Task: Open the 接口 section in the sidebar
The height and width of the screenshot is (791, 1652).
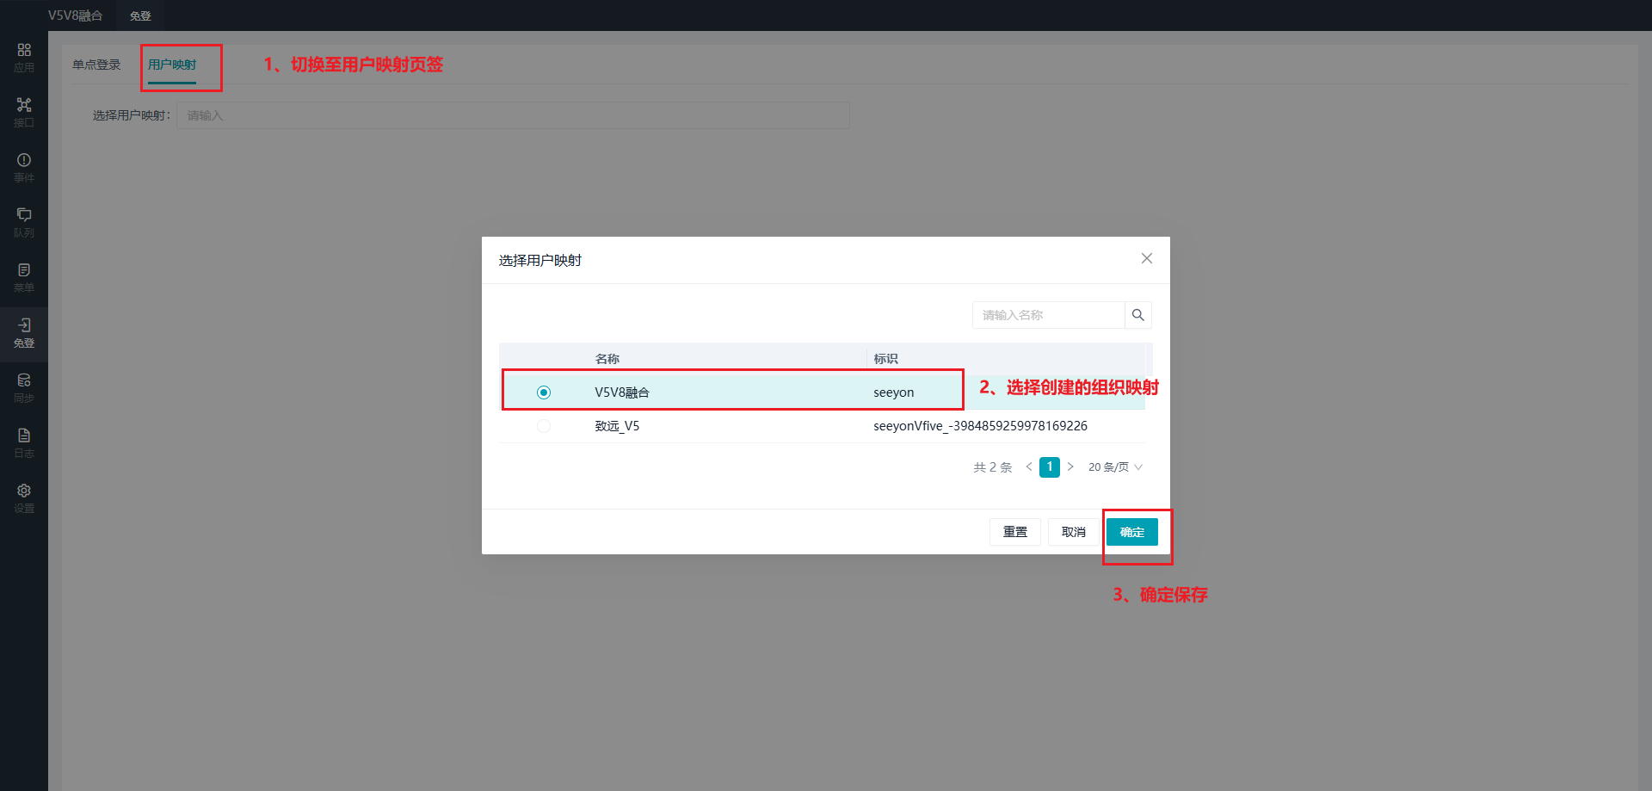Action: click(x=24, y=113)
